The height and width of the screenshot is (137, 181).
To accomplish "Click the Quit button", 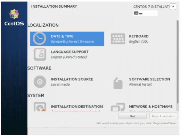I will click(x=133, y=116).
